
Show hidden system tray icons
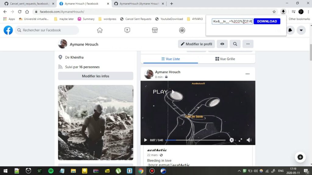pyautogui.click(x=239, y=171)
